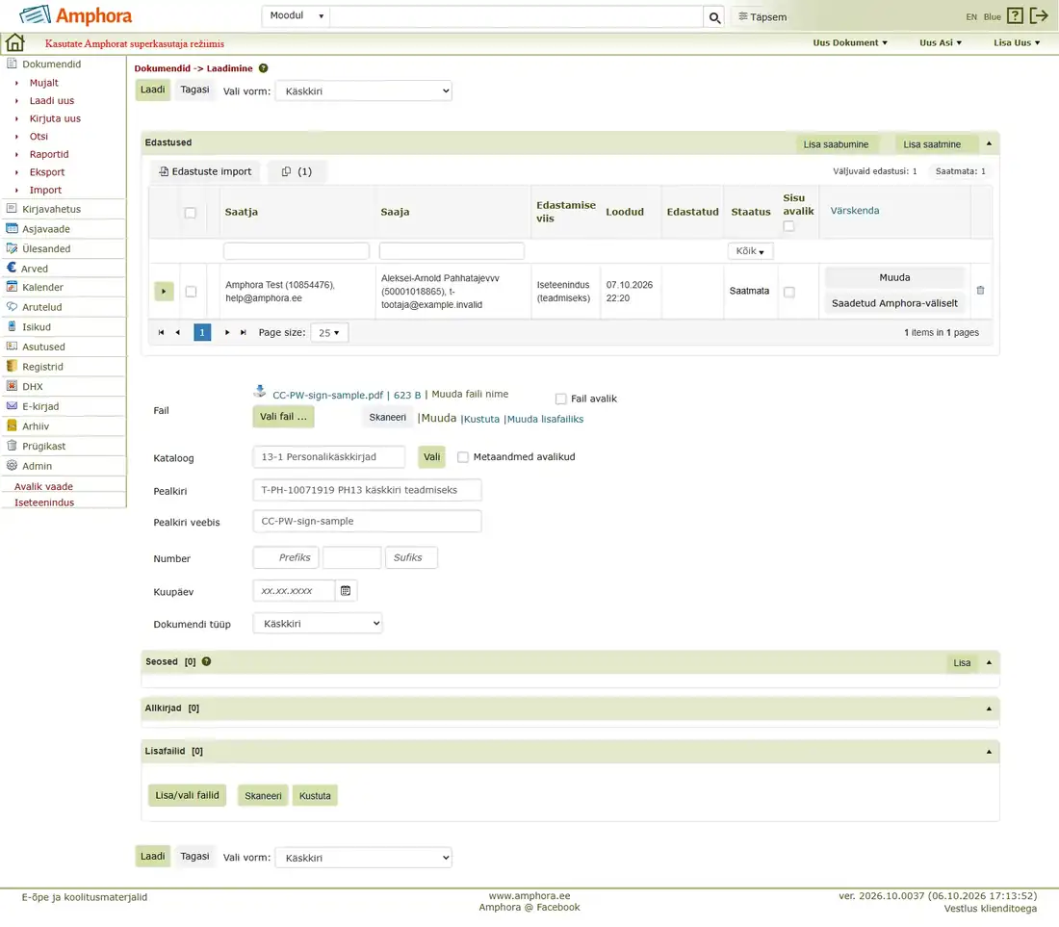The height and width of the screenshot is (927, 1059).
Task: Click the Muuda lisafailiks link
Action: coord(545,420)
